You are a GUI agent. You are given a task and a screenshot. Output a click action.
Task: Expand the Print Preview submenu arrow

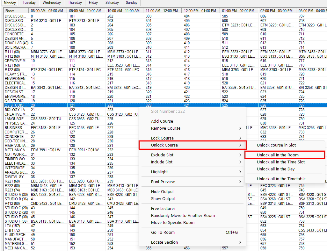(240, 182)
